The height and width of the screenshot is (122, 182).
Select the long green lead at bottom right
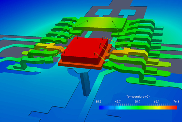click(148, 79)
